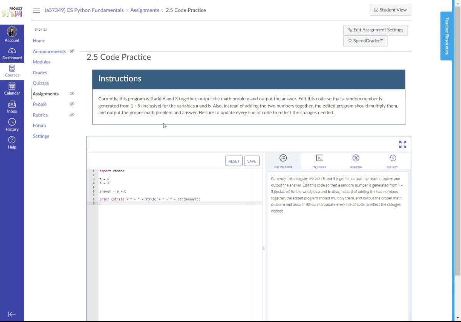Open the History tab in code panel

pyautogui.click(x=392, y=161)
